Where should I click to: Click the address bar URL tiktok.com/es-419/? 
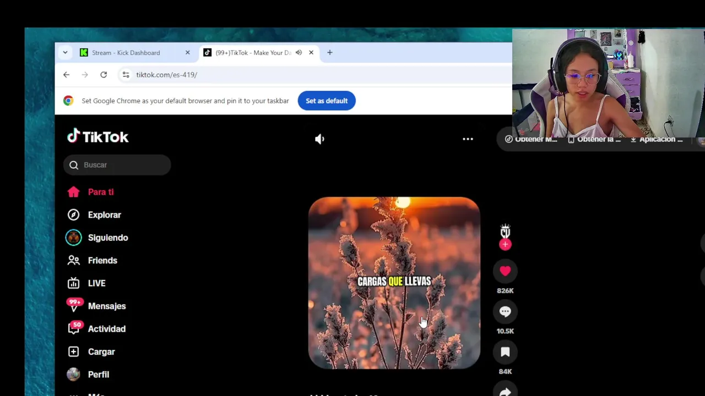click(x=166, y=75)
